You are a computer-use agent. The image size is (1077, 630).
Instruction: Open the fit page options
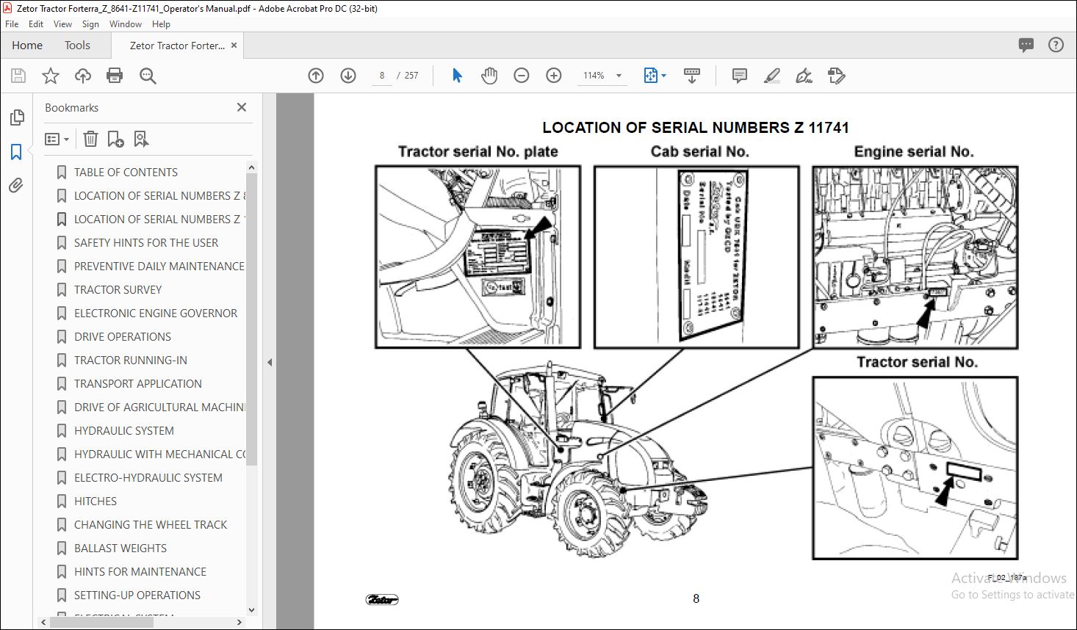(x=655, y=76)
